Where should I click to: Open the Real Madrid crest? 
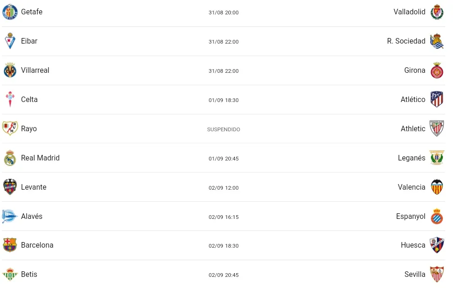pyautogui.click(x=10, y=158)
